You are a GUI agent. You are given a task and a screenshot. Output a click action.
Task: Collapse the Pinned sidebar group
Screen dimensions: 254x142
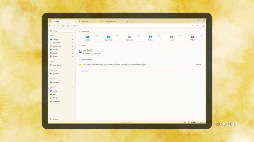point(73,35)
